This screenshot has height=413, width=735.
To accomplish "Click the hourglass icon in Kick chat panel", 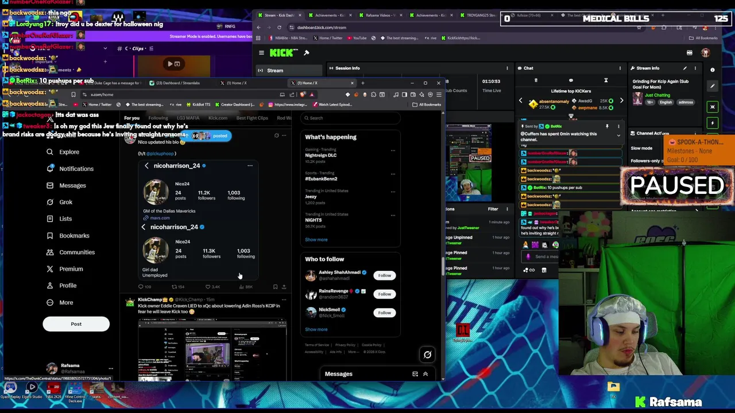I will tap(606, 80).
